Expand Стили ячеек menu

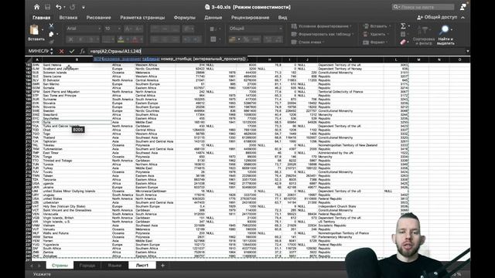(x=308, y=42)
